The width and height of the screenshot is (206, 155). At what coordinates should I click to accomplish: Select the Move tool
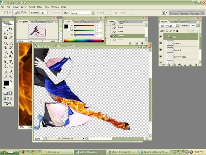(11, 29)
